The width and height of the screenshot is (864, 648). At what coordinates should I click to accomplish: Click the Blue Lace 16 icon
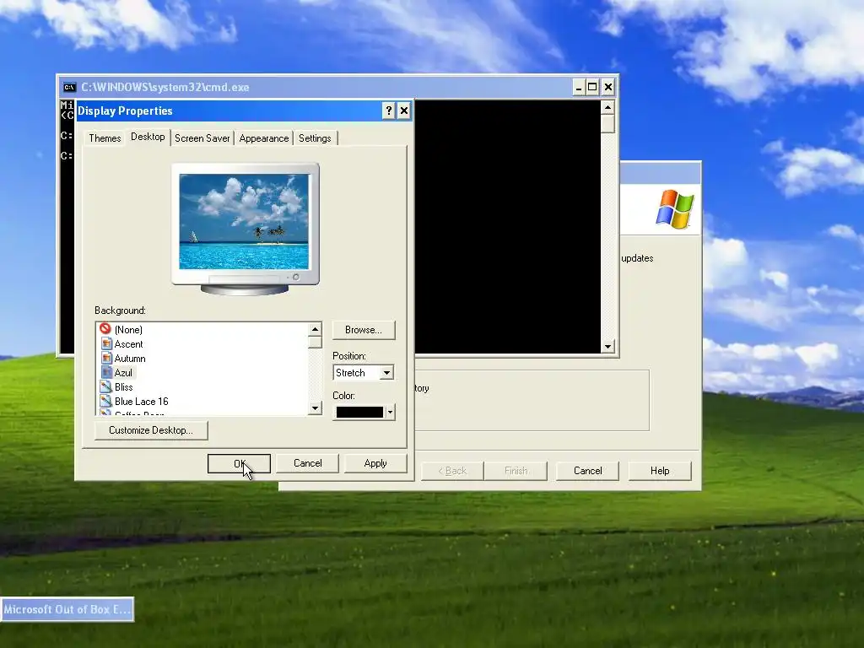(105, 401)
